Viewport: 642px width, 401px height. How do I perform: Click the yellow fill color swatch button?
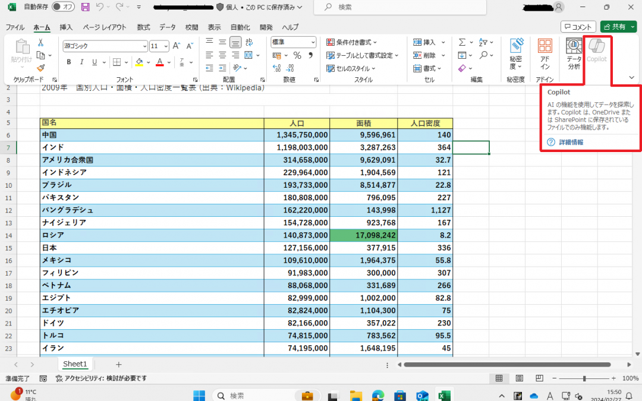(139, 62)
